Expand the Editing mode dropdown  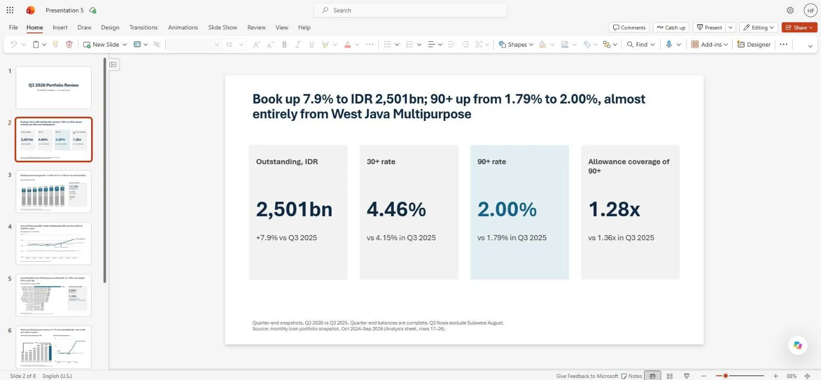tap(759, 27)
